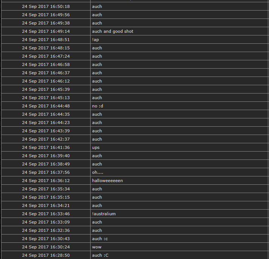
Task: Click the 16:36:12 timestamp
Action: click(46, 181)
